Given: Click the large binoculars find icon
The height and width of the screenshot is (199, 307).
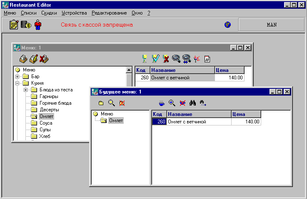Looking at the screenshot, I should click(x=193, y=103).
